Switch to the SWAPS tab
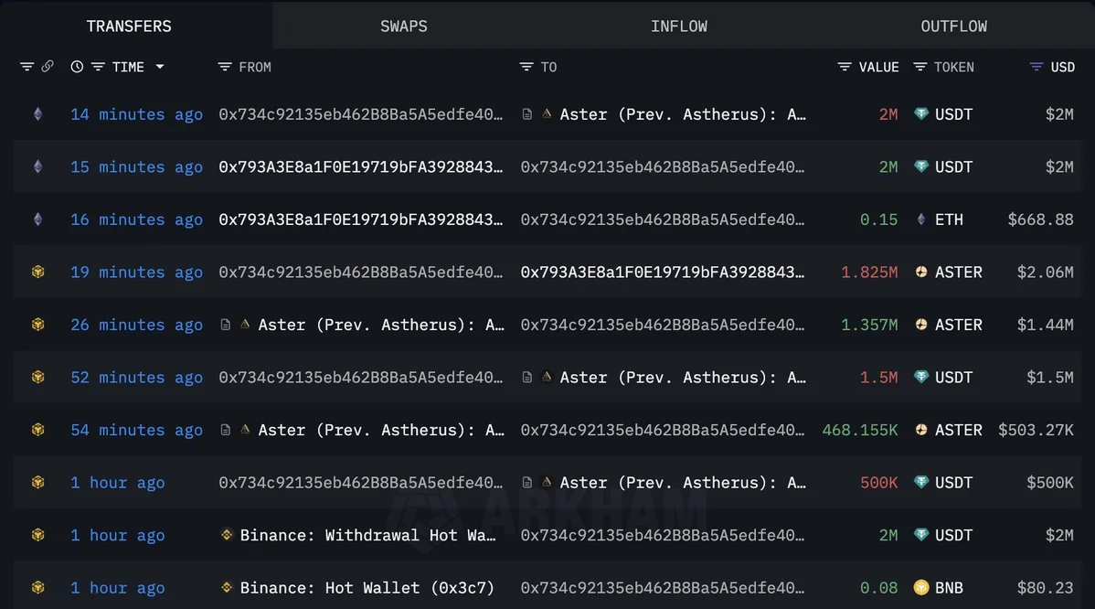 pos(403,27)
